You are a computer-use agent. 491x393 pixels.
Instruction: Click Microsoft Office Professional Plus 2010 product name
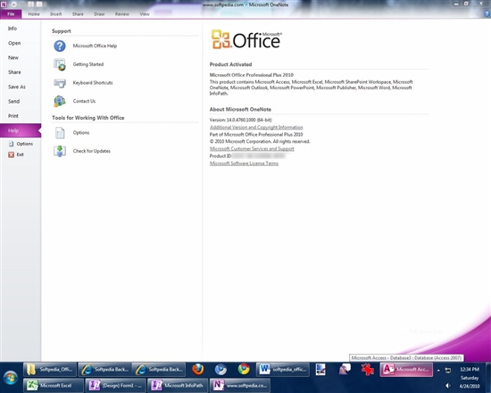252,75
